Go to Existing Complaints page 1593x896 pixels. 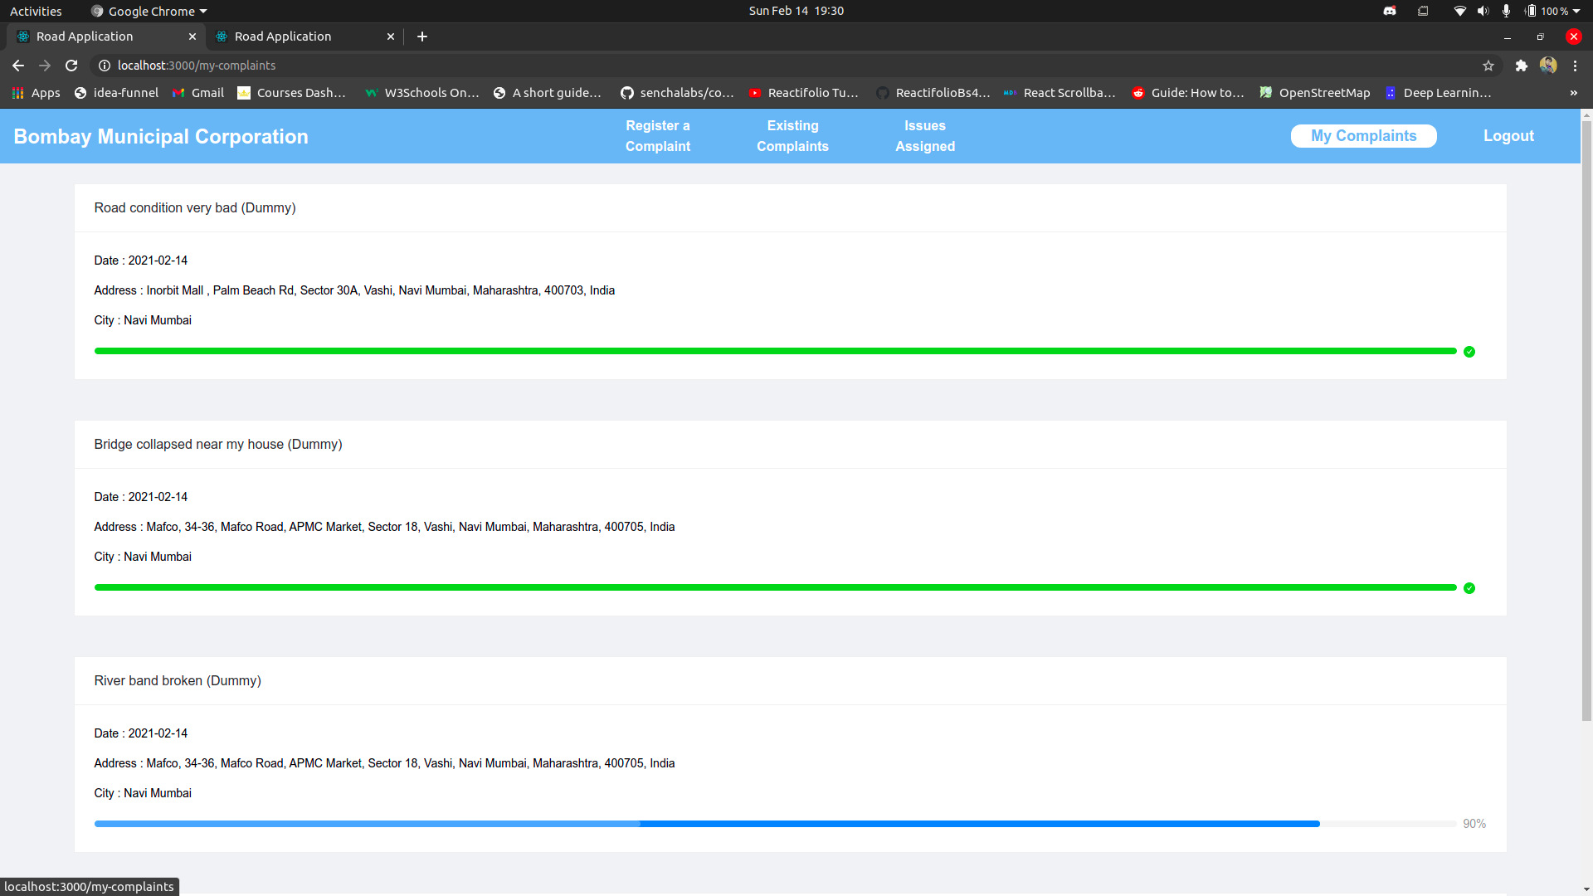[x=792, y=136]
